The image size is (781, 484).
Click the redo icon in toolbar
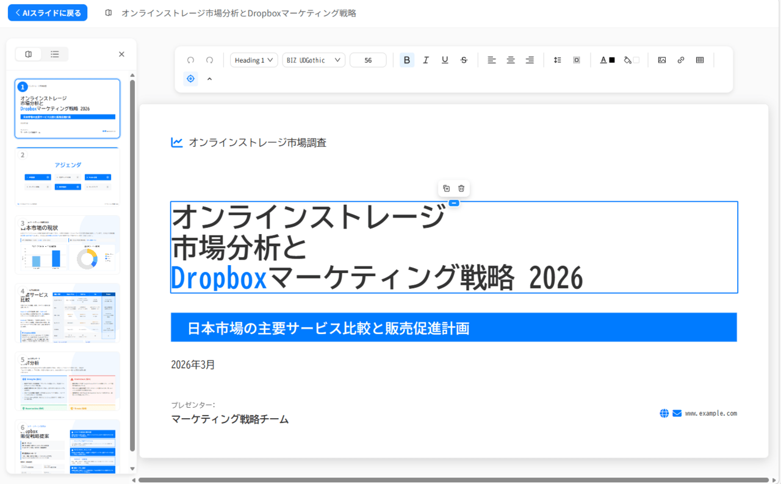[210, 60]
